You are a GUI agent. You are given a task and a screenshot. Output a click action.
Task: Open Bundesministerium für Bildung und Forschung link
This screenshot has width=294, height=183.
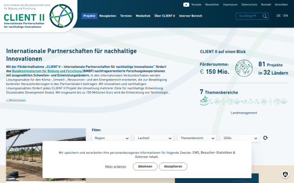47,71
